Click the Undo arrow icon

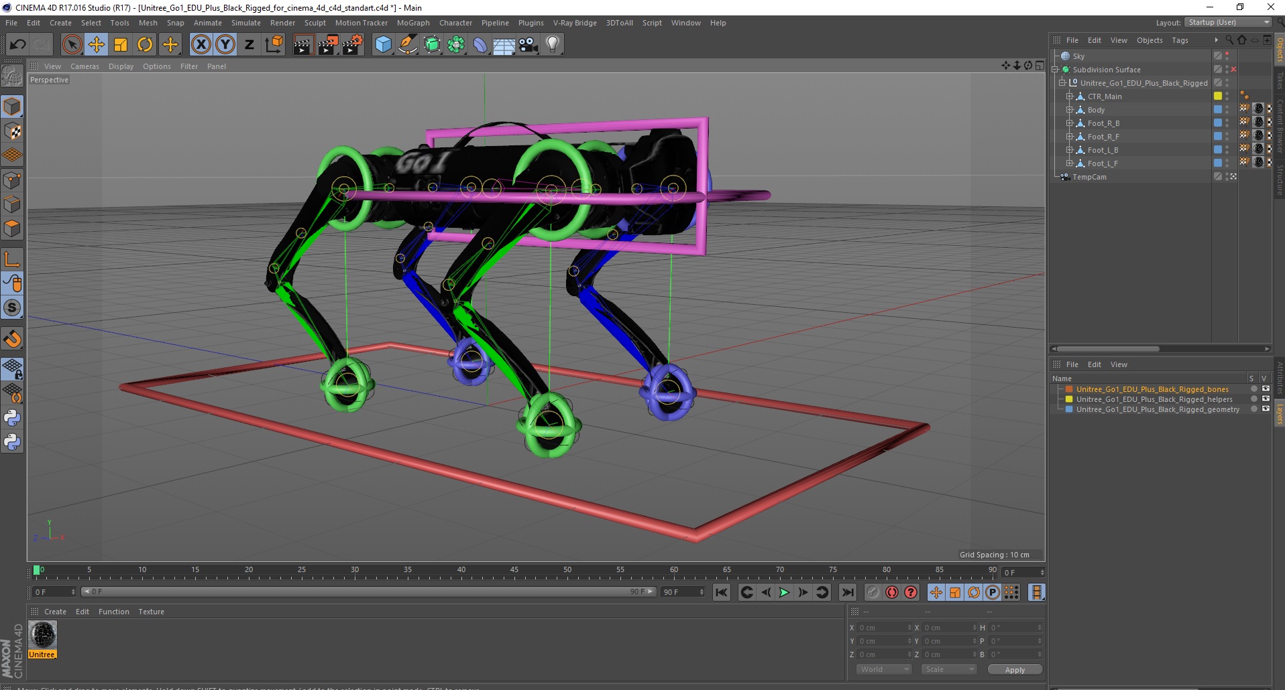(x=18, y=45)
